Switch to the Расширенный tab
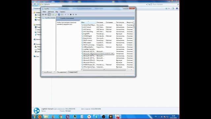This screenshot has height=119, width=211. (62, 72)
